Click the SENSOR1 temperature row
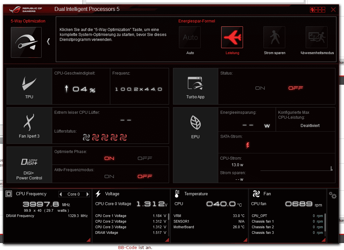Viewport: 344px width, 250px height. pos(209,222)
